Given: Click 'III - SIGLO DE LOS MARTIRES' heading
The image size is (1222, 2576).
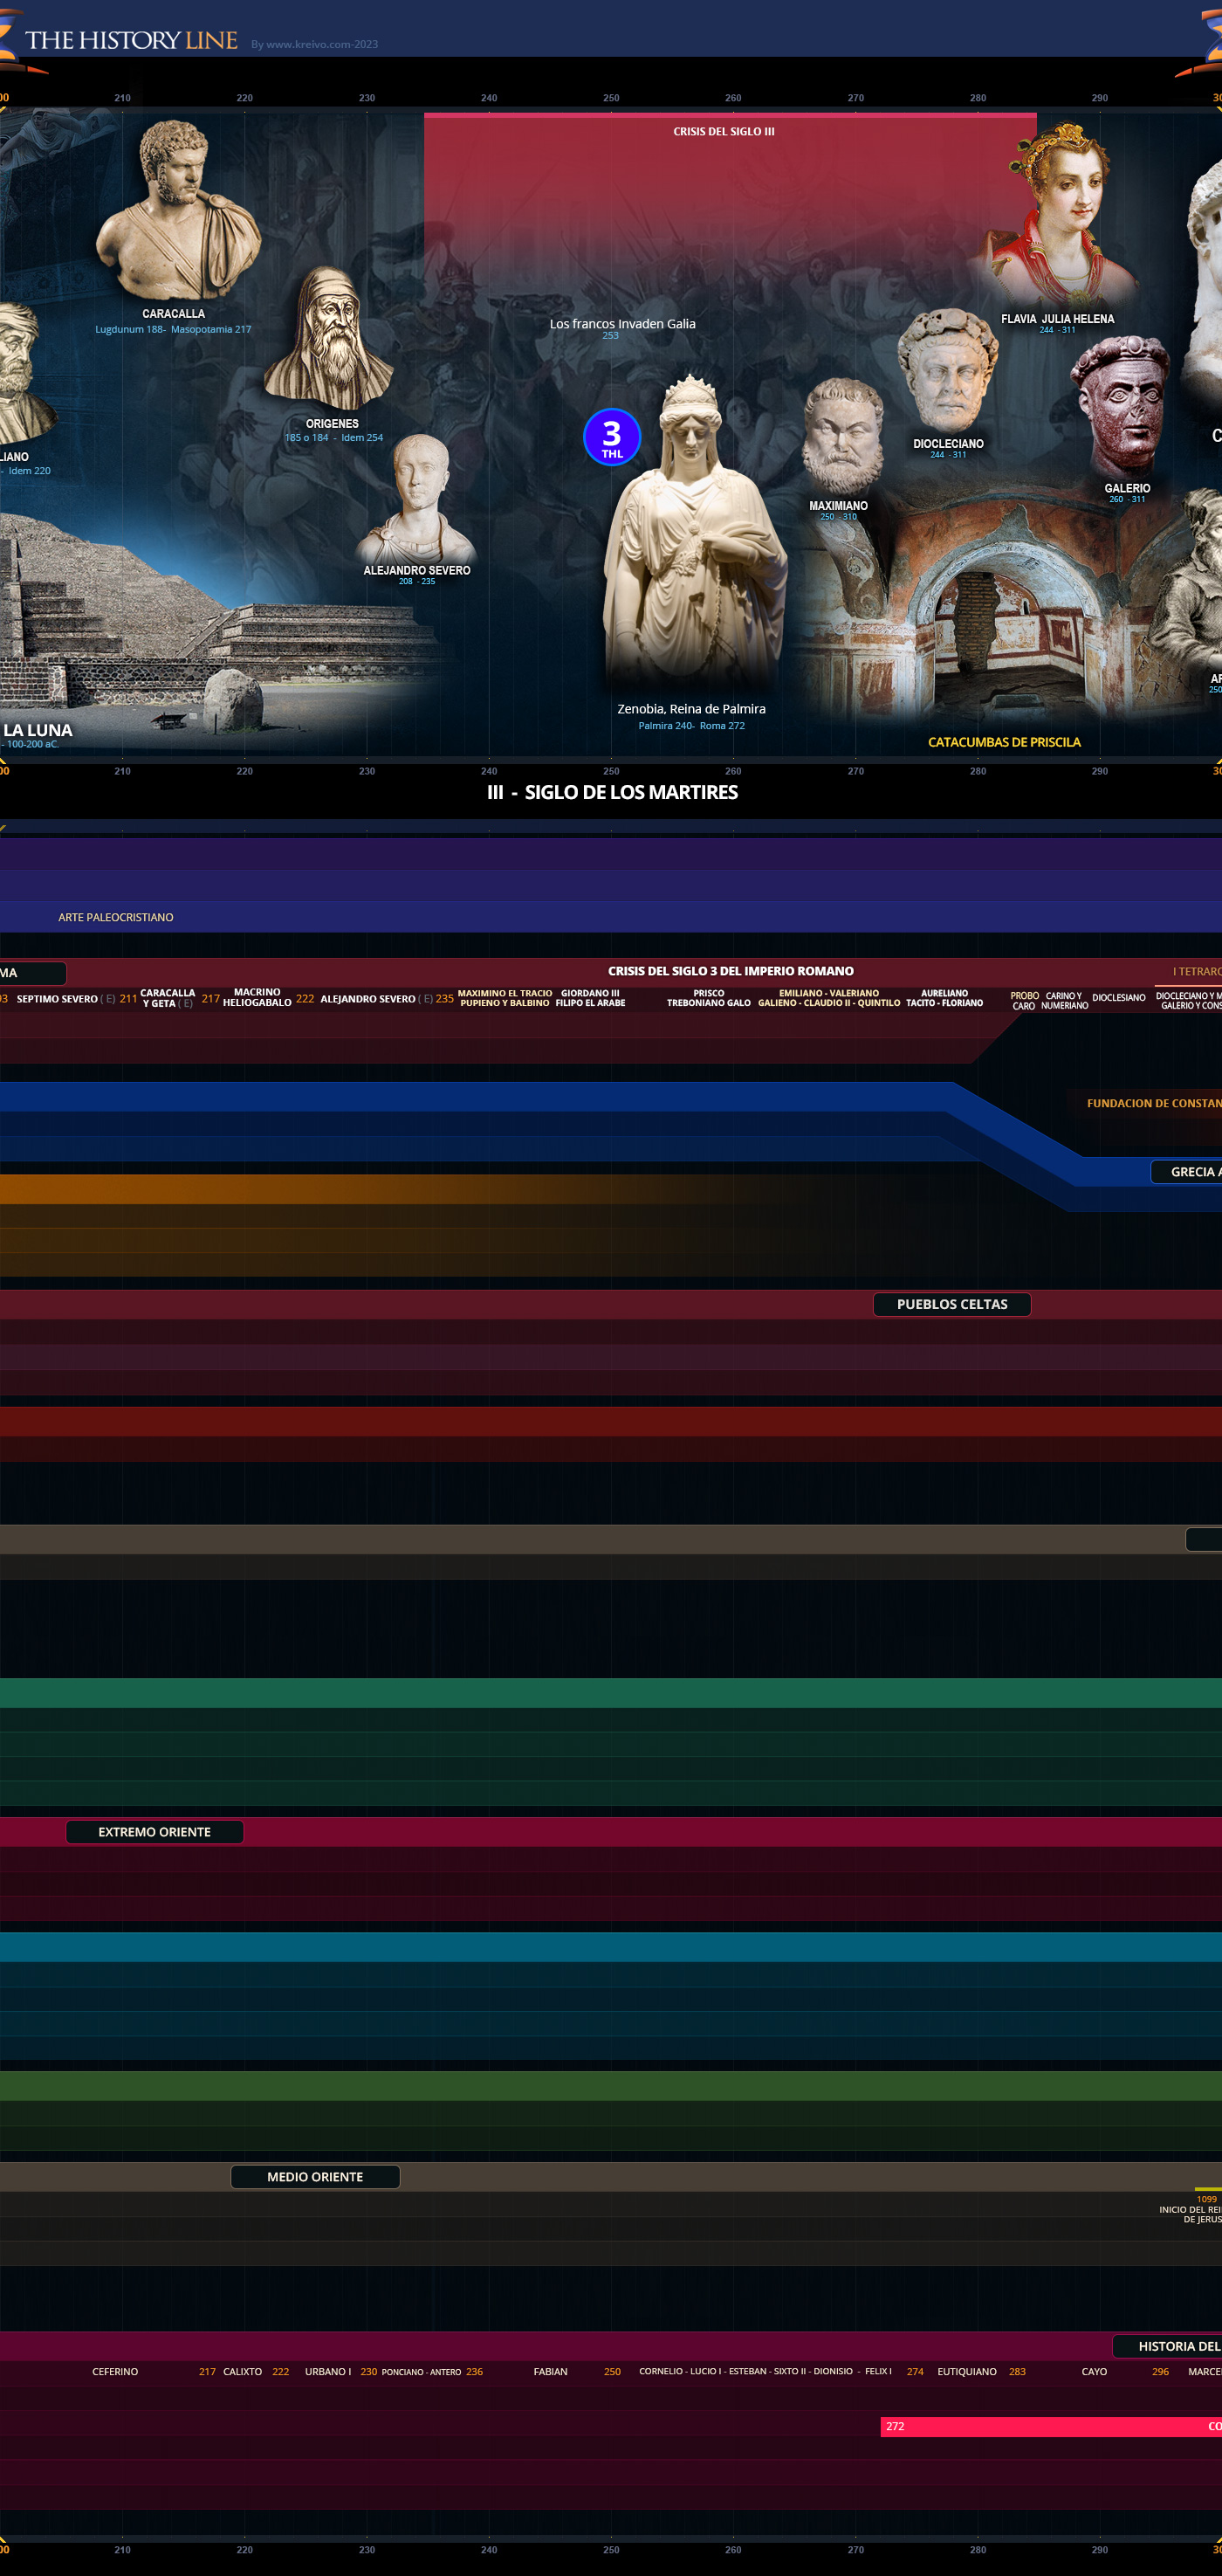Looking at the screenshot, I should pos(613,793).
